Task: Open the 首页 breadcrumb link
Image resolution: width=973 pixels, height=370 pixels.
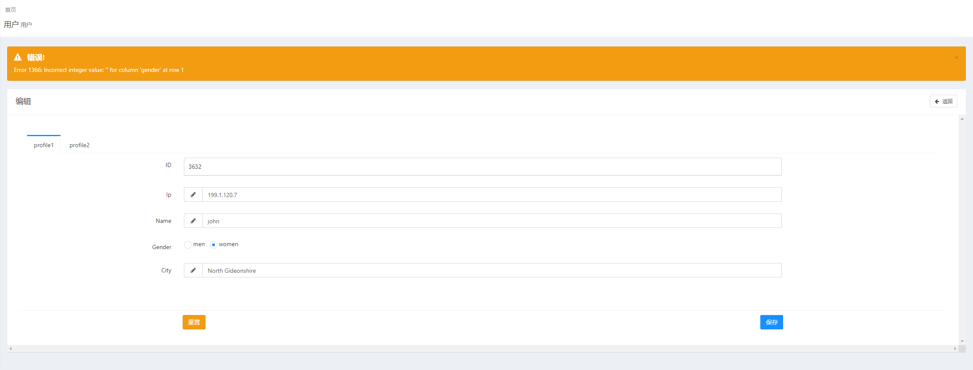Action: 11,9
